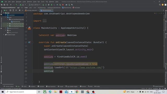The image size is (167, 94).
Task: Open the SDK Manager toolbar icon
Action: 72,5
